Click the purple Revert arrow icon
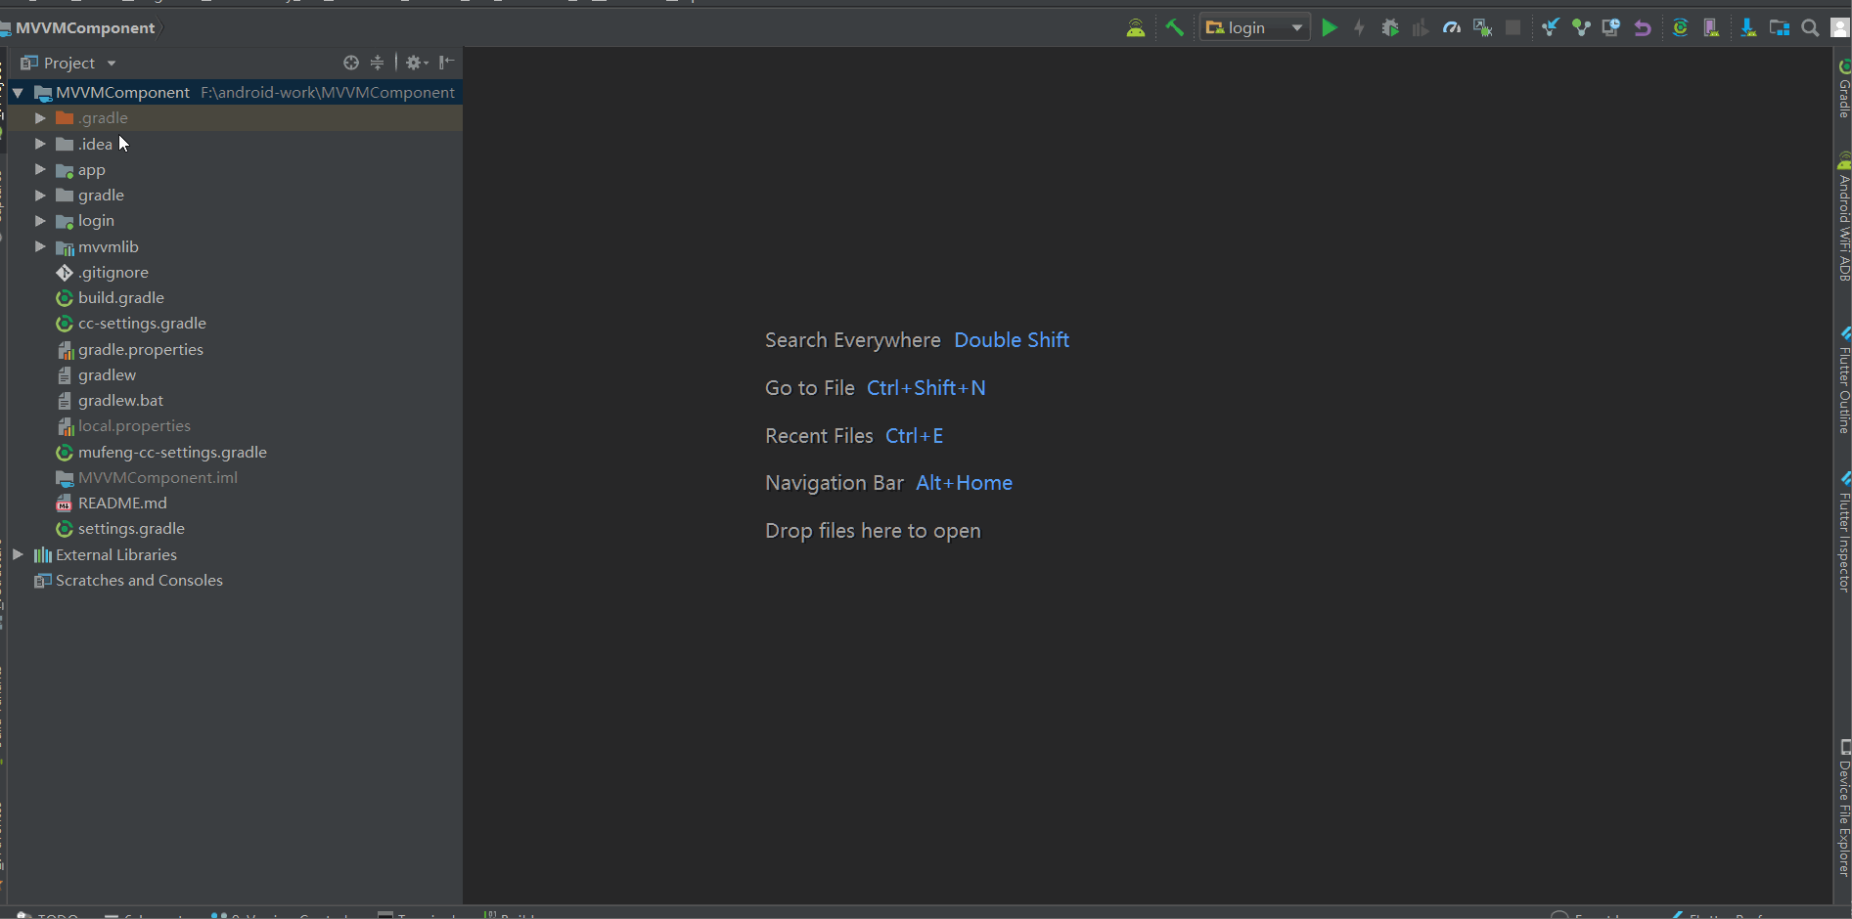Image resolution: width=1852 pixels, height=919 pixels. (x=1643, y=28)
